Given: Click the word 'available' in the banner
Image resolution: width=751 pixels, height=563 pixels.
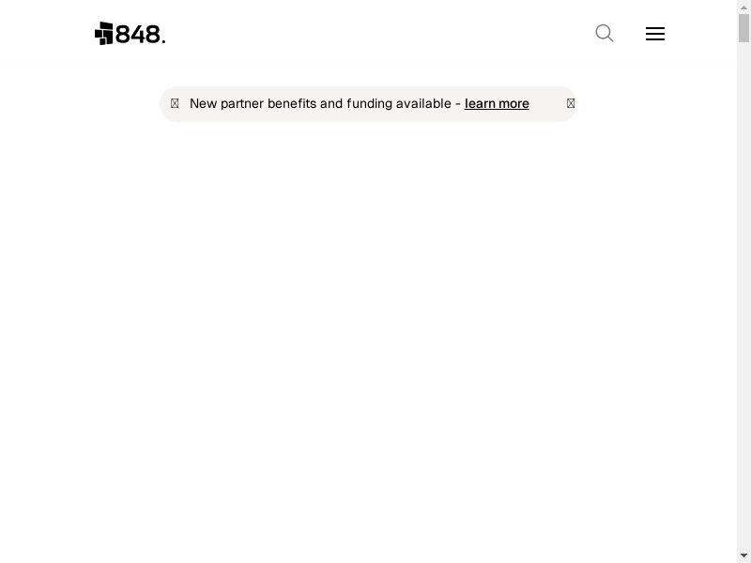Looking at the screenshot, I should (423, 104).
